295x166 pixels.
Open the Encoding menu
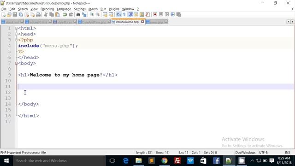(x=47, y=9)
